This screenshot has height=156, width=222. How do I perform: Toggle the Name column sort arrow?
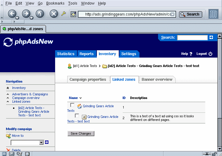81,98
